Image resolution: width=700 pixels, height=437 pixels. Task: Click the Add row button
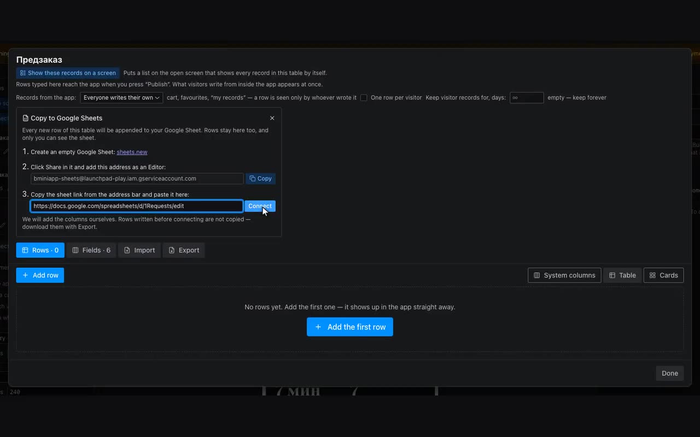pos(40,275)
